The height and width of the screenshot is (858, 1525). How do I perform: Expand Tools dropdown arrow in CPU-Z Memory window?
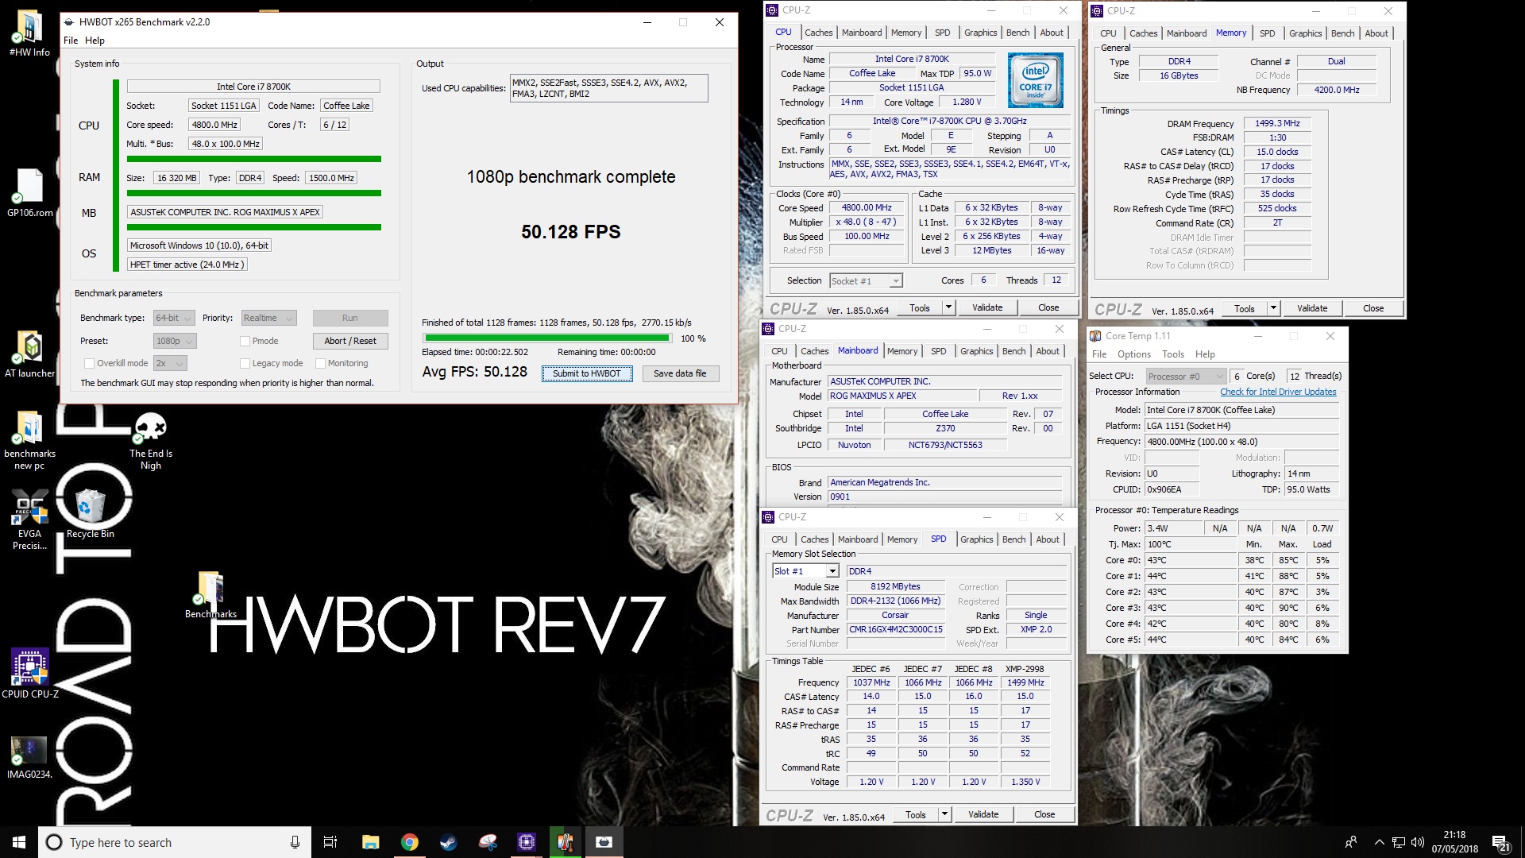click(1272, 308)
